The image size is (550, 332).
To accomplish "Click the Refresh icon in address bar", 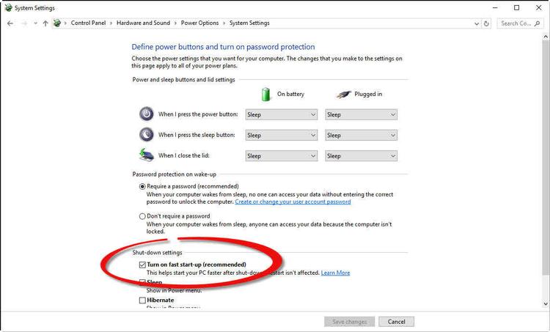I will (488, 23).
